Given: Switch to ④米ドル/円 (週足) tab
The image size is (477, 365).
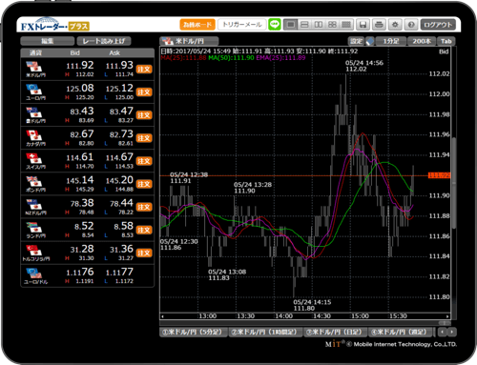Looking at the screenshot, I should tap(401, 332).
